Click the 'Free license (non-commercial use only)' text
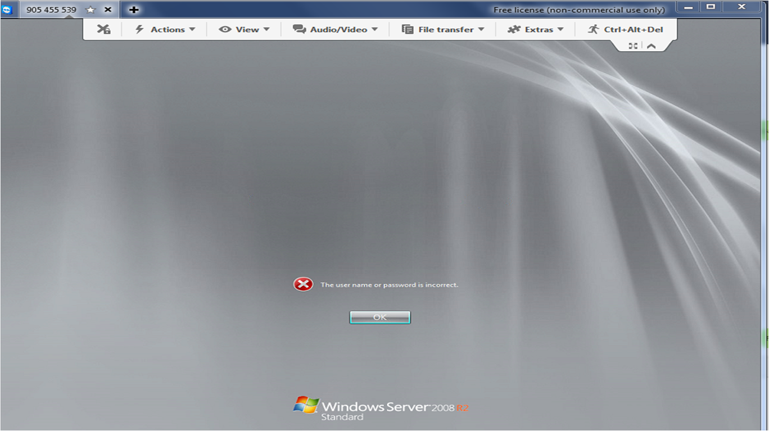Viewport: 769px width, 431px height. point(579,10)
